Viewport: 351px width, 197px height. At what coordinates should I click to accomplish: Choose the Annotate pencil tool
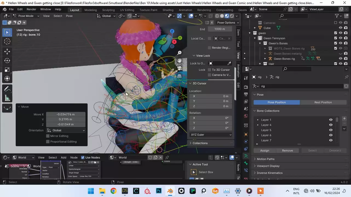pyautogui.click(x=7, y=89)
